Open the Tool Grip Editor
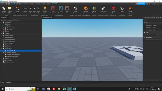This screenshot has width=162, height=91. pyautogui.click(x=103, y=10)
